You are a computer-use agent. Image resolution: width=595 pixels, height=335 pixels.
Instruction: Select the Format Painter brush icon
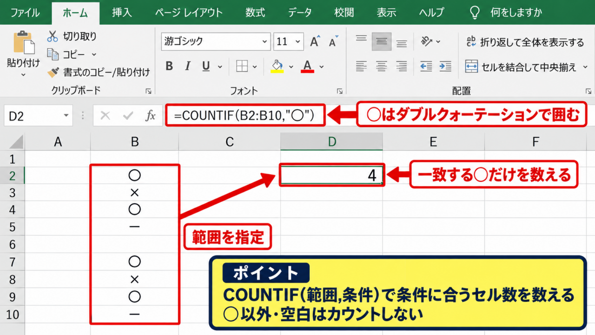pos(53,72)
